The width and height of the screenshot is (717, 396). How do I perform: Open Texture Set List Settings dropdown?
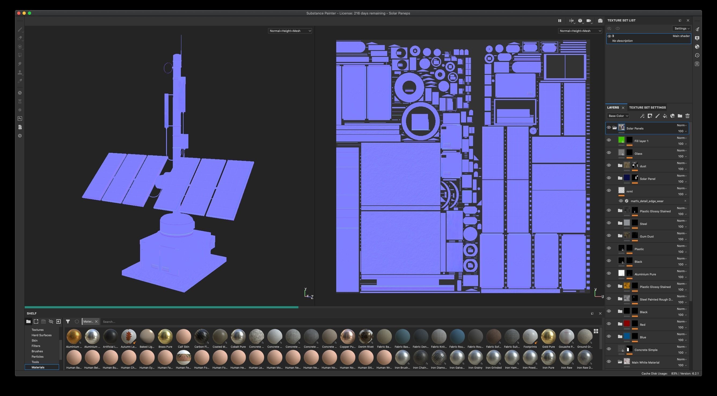coord(682,28)
